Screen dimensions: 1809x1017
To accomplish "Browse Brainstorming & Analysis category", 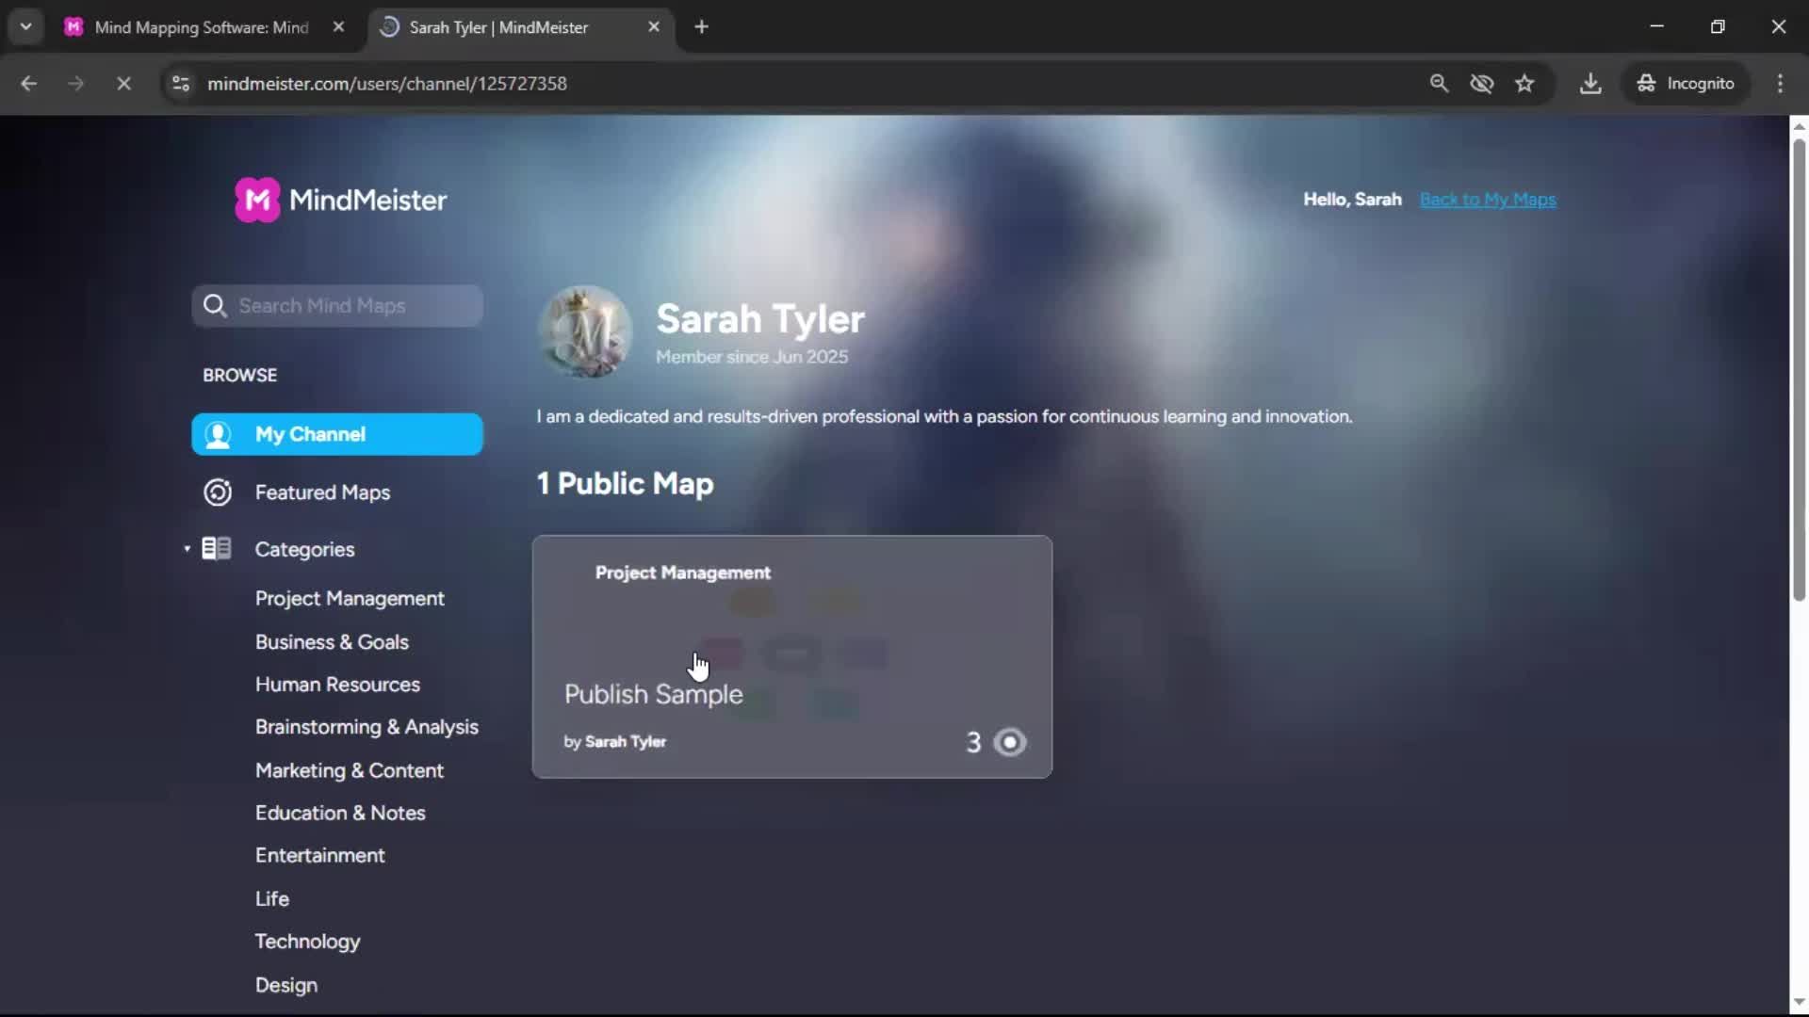I will [367, 727].
